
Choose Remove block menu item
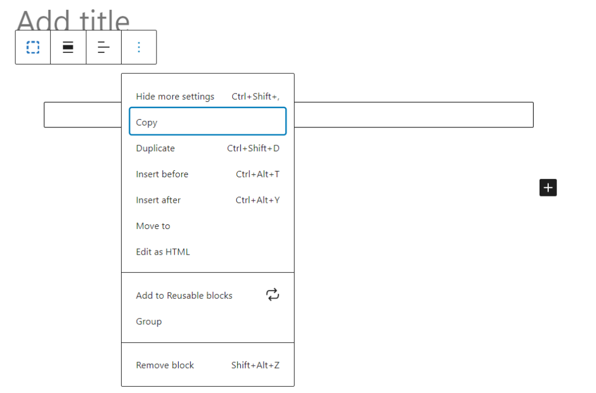(x=165, y=365)
